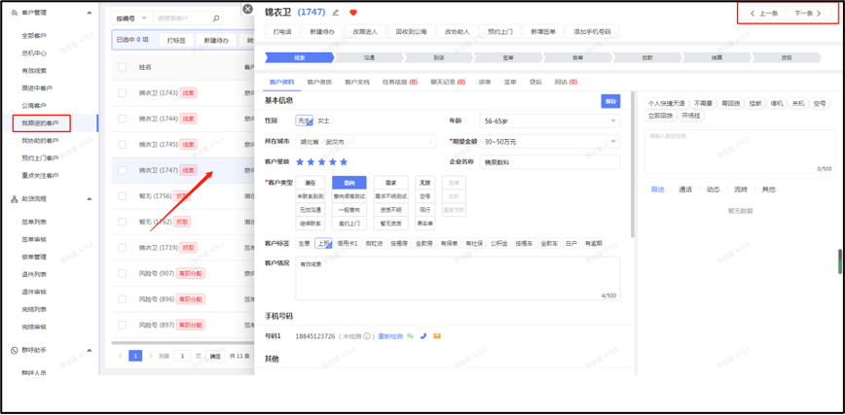Switch to the 回访 (0) tab
Image resolution: width=845 pixels, height=415 pixels.
pos(566,83)
